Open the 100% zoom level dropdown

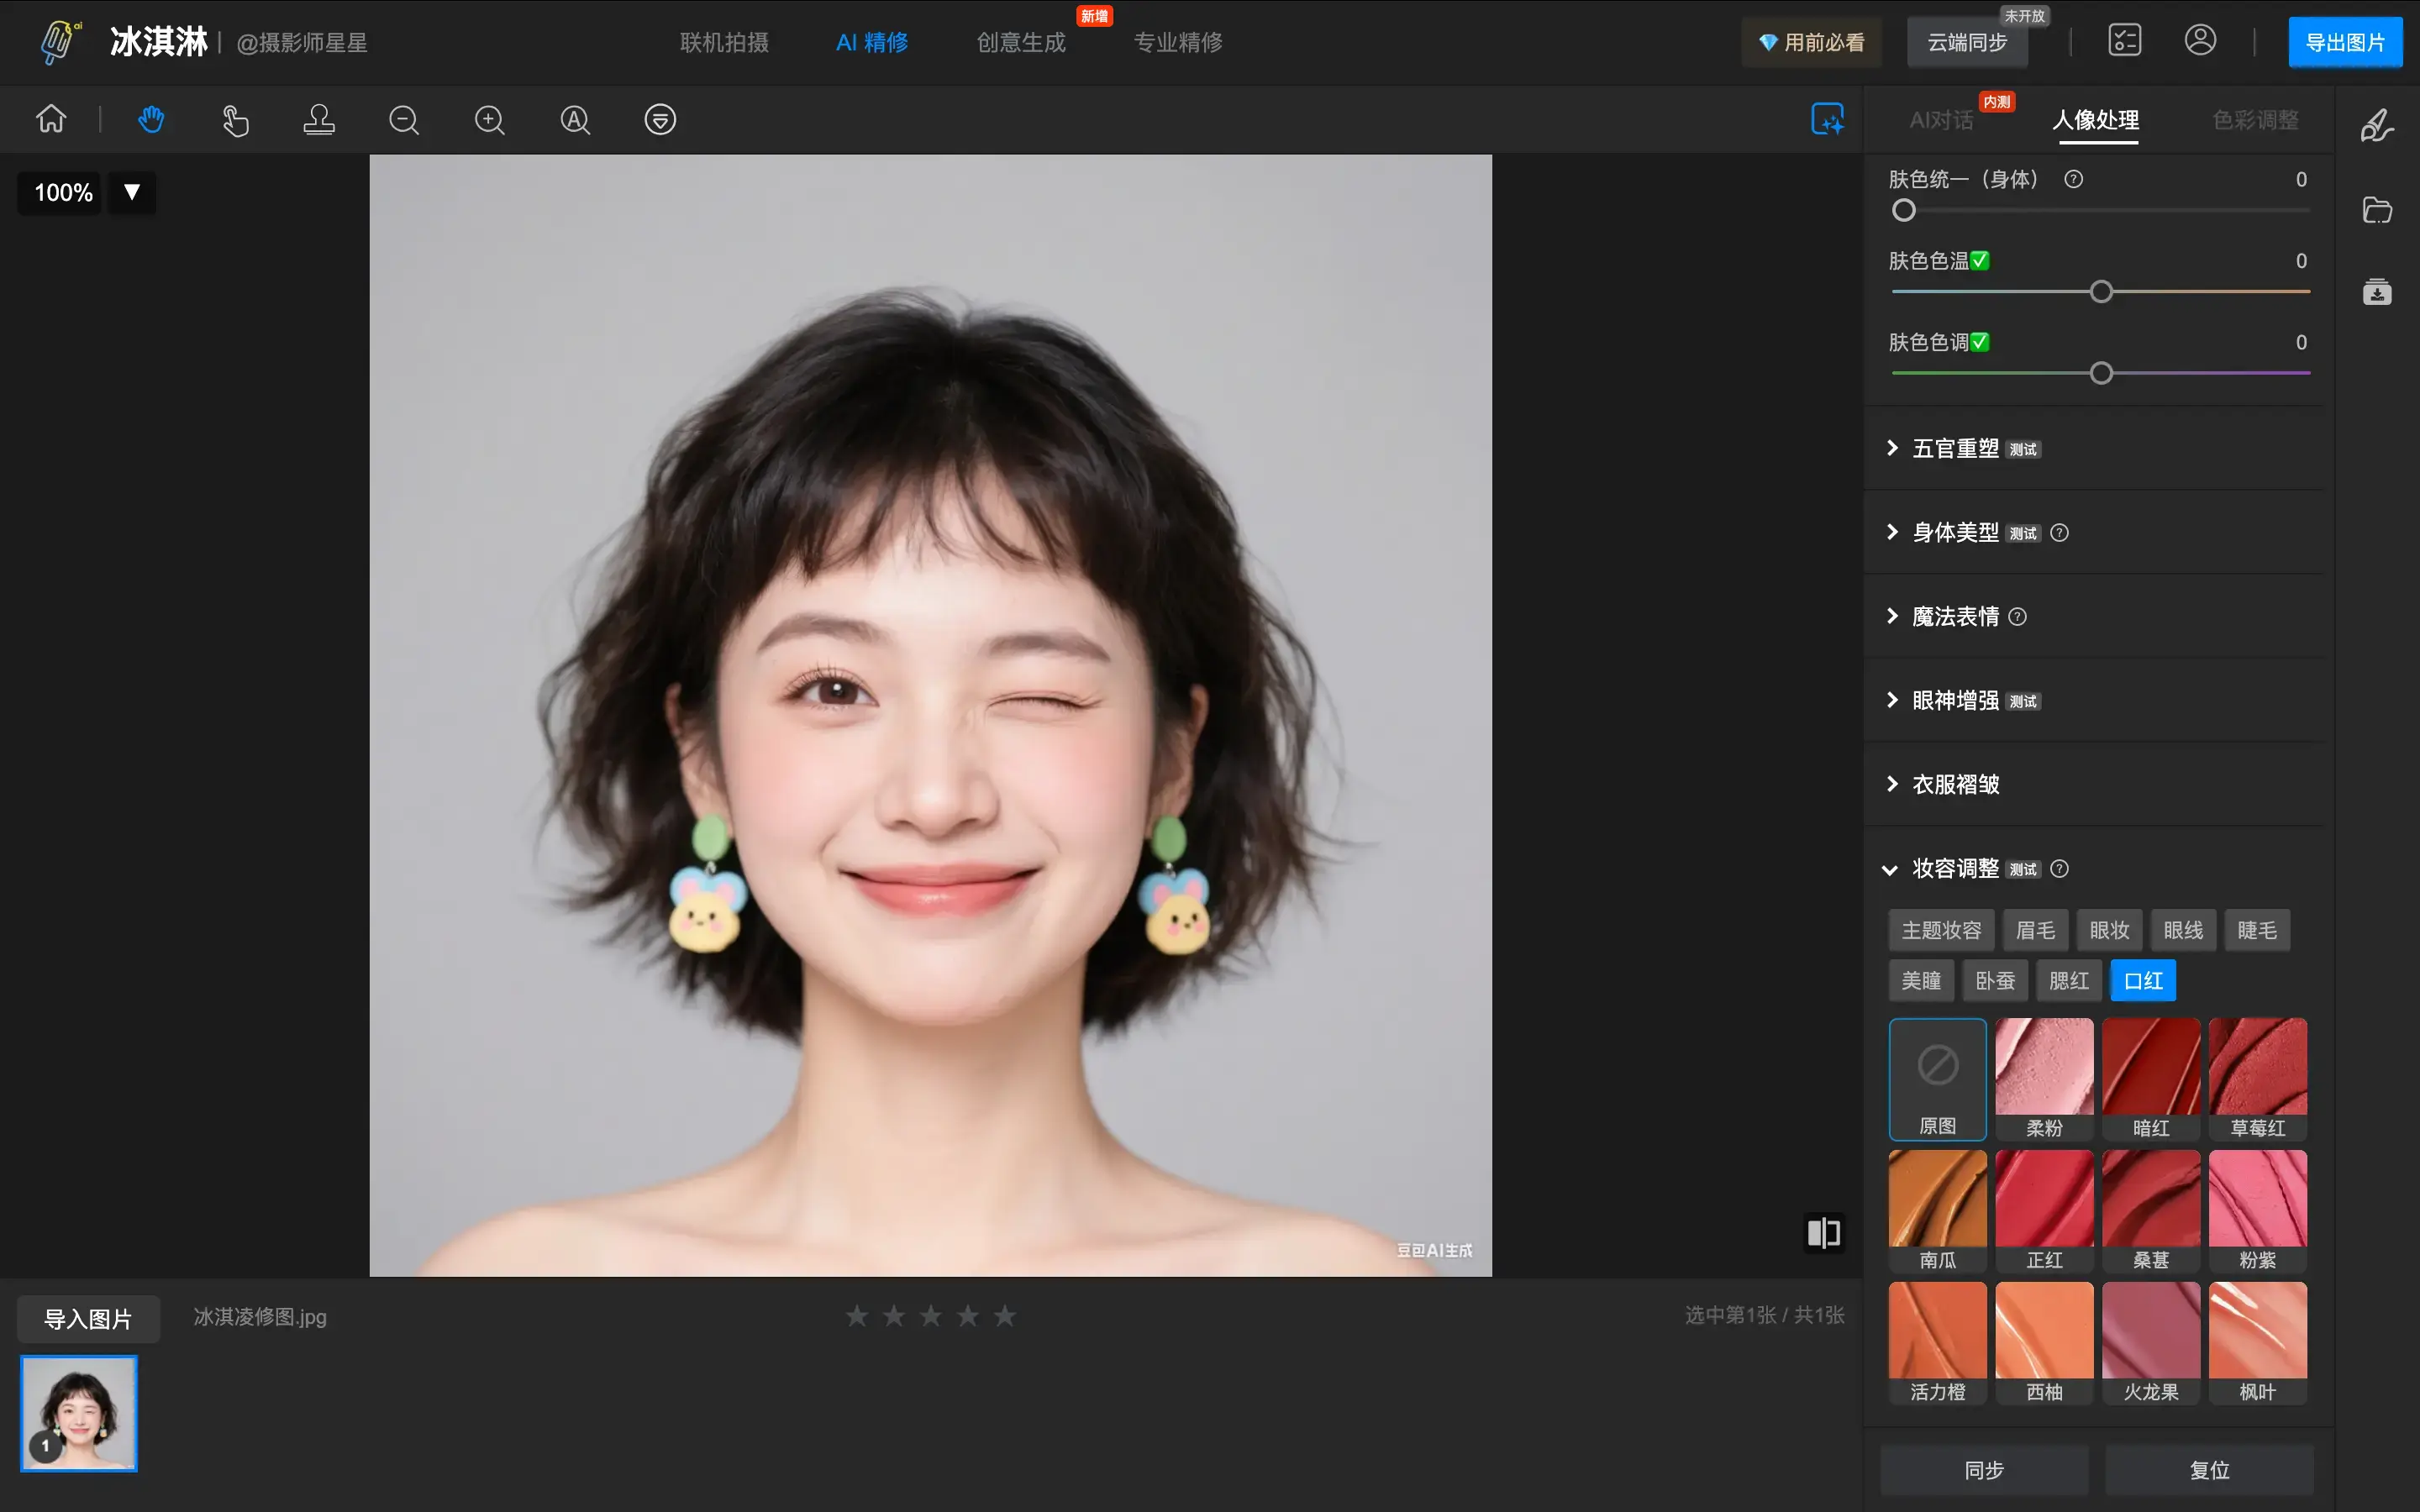point(131,192)
